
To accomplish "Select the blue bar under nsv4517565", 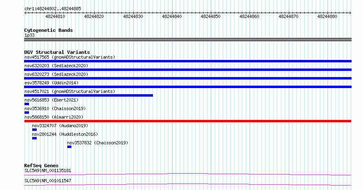I will coord(188,61).
